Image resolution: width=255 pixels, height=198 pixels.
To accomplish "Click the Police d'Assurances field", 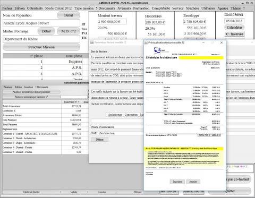I will click(117, 127).
